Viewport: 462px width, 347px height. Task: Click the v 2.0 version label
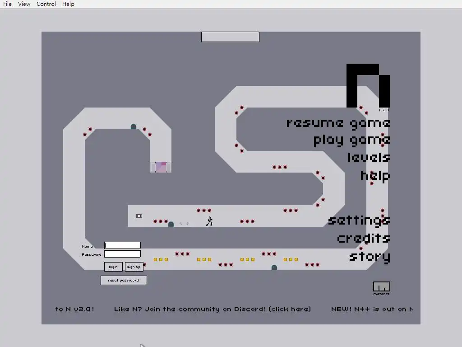384,110
